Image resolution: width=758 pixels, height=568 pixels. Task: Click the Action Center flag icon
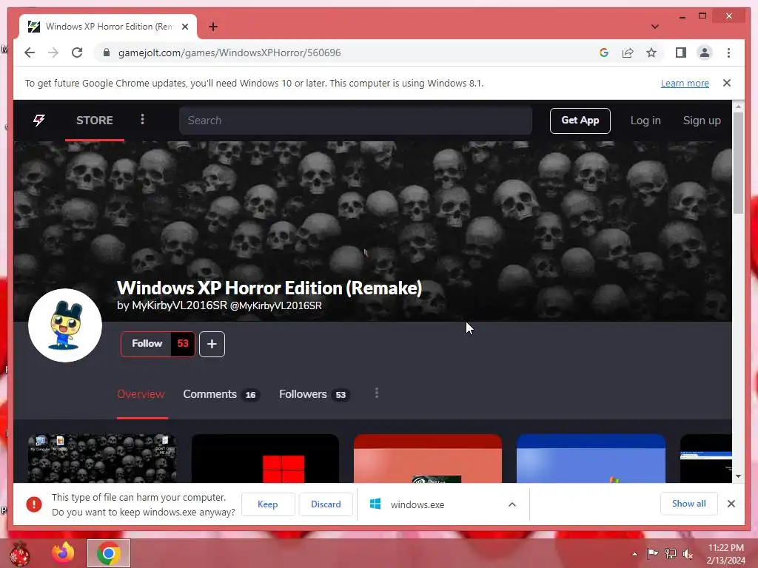tap(652, 553)
